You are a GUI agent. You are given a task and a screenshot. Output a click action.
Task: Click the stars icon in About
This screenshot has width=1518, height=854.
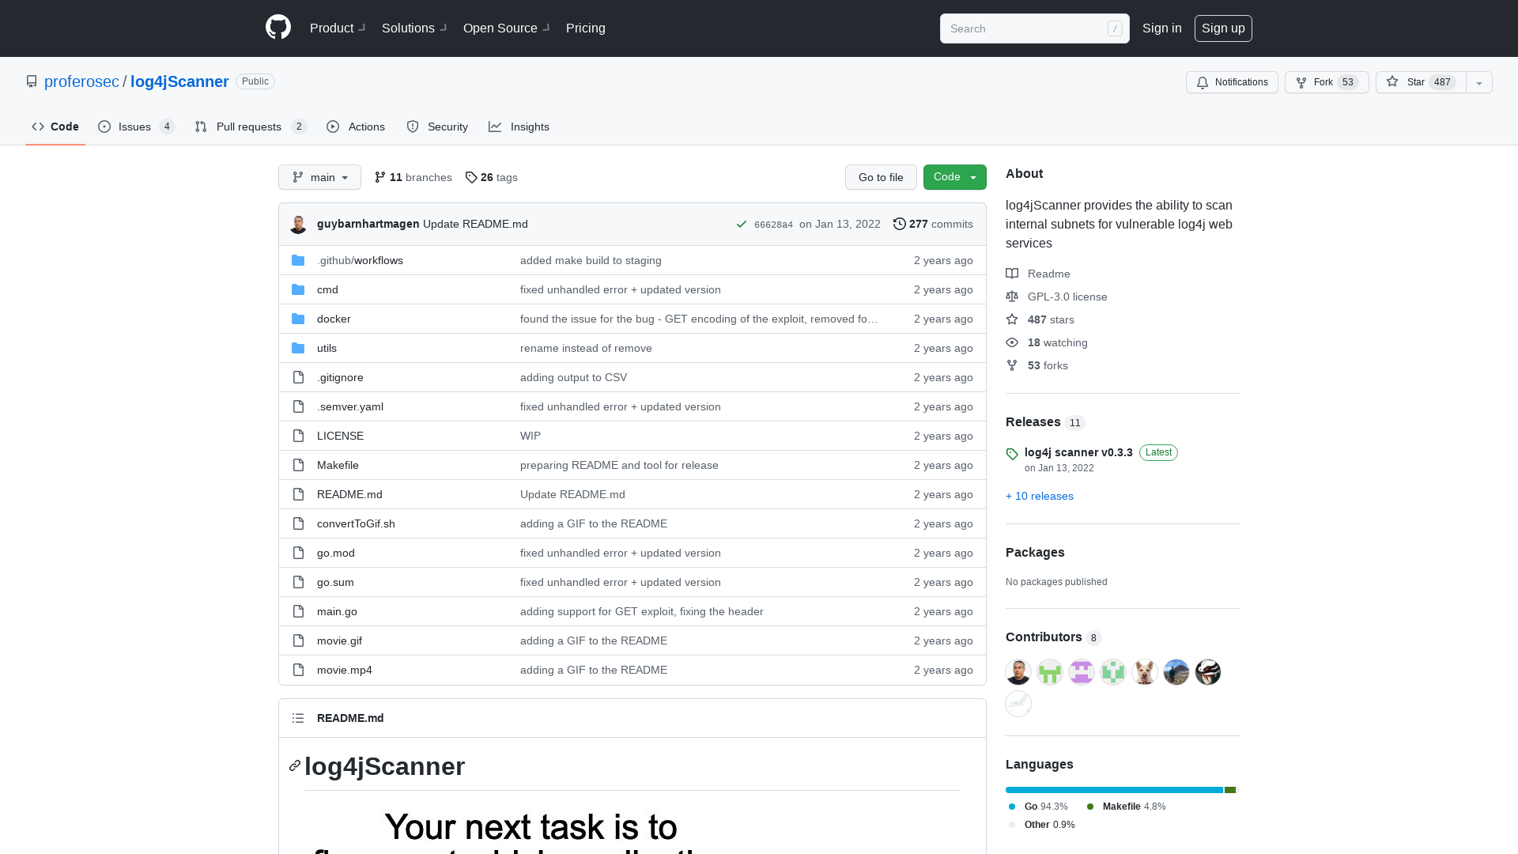tap(1012, 319)
